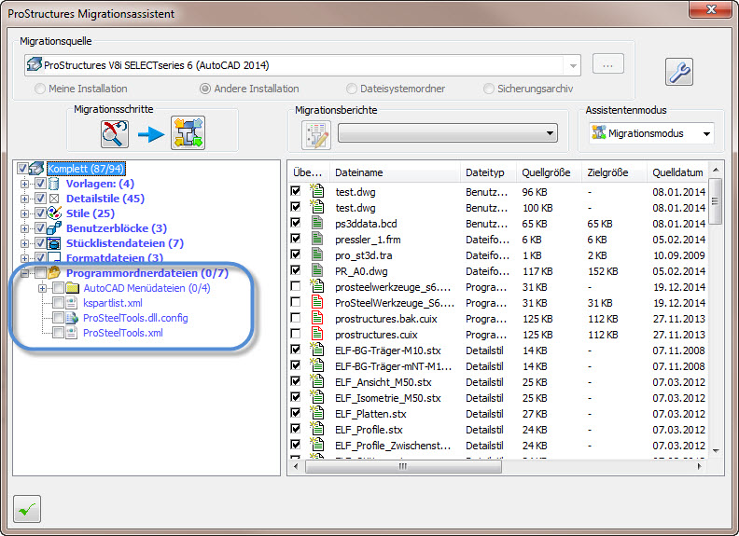Sort by the Quellgröße column header
The width and height of the screenshot is (739, 536).
[549, 172]
